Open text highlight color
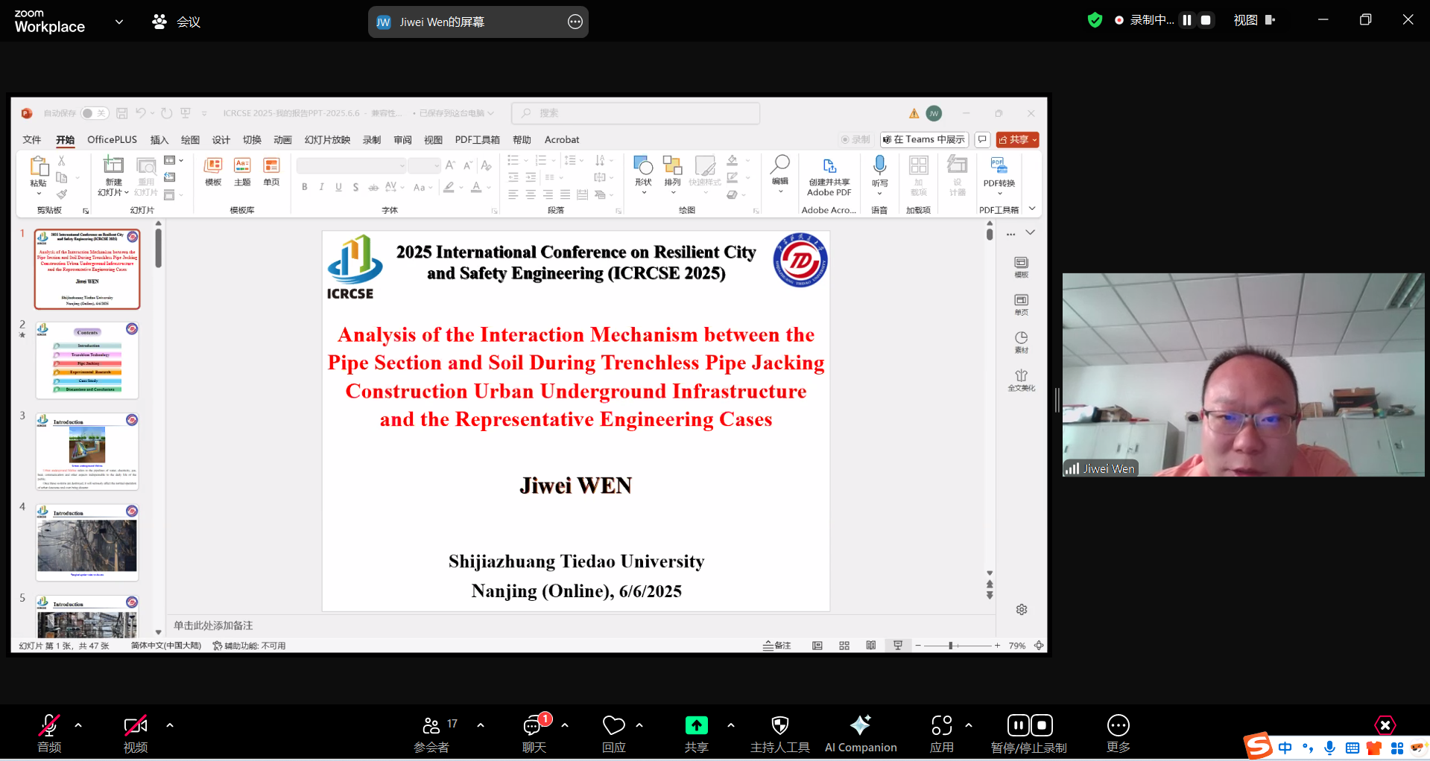This screenshot has height=761, width=1430. click(x=449, y=187)
